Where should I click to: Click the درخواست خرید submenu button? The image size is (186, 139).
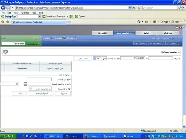coord(173,43)
